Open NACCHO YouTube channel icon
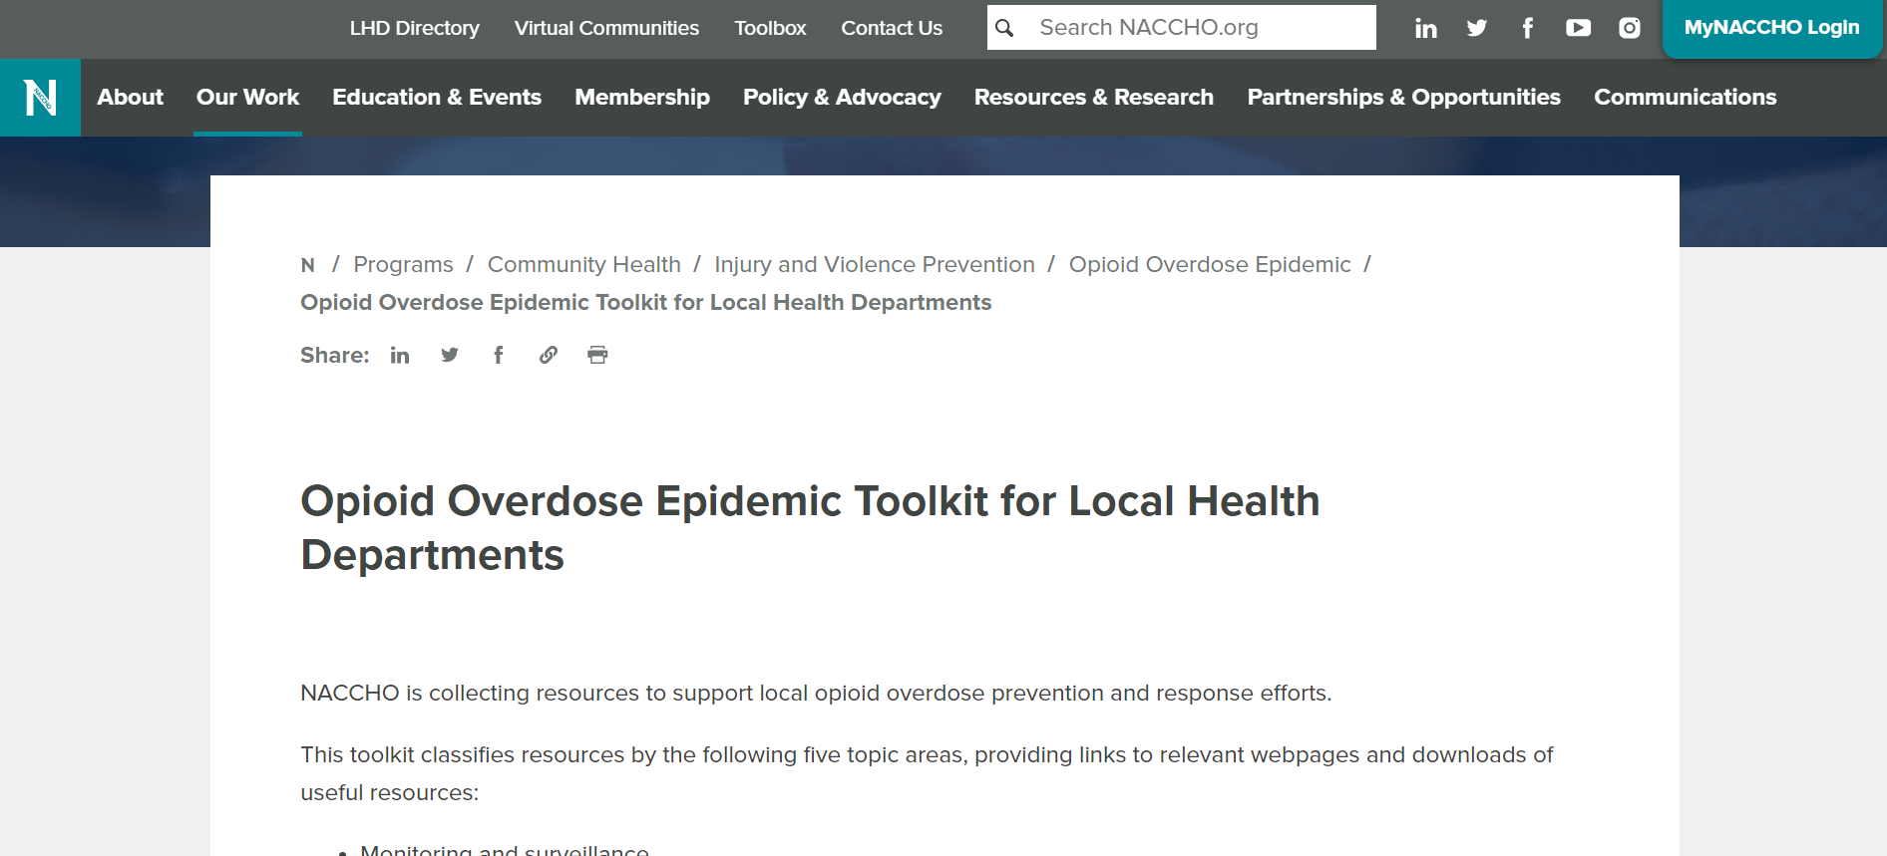 click(x=1578, y=28)
